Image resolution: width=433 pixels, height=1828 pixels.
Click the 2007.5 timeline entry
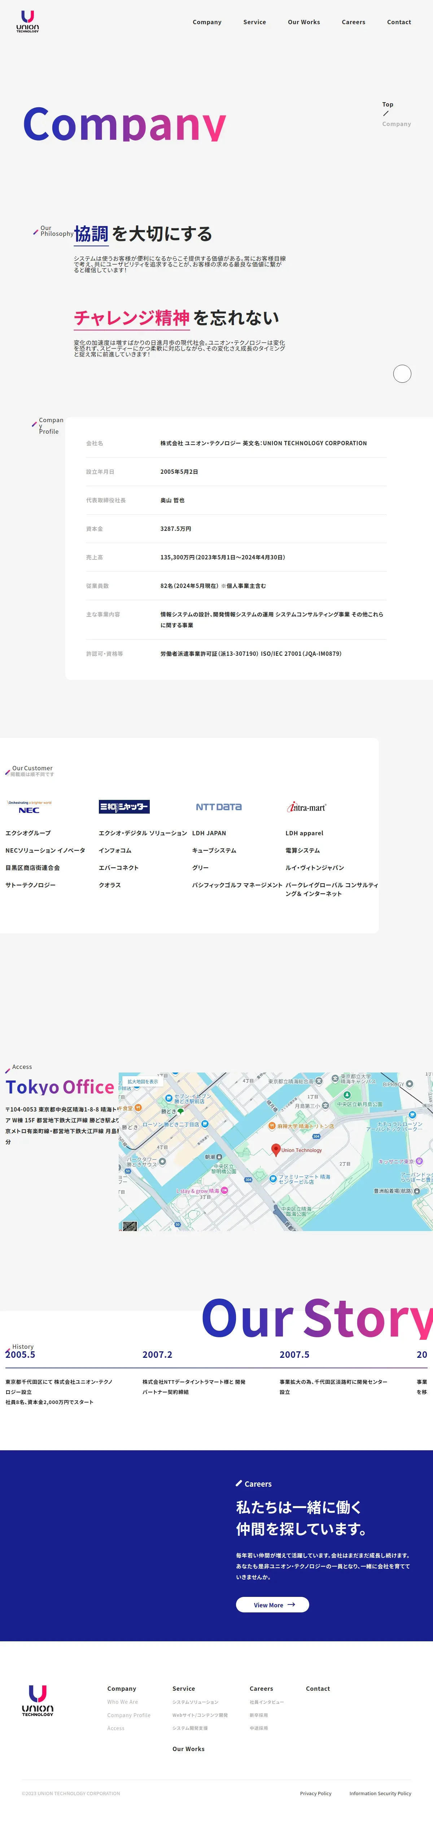294,1355
